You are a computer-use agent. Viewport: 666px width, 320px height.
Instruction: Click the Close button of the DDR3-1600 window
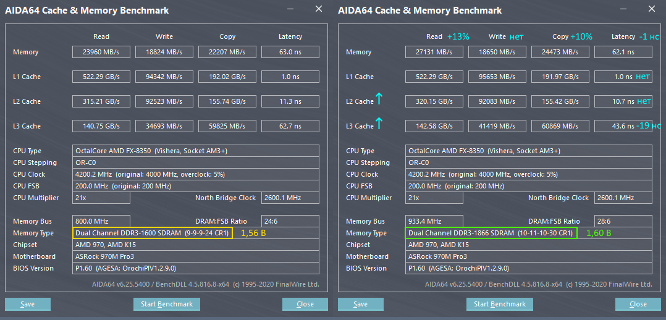click(305, 304)
